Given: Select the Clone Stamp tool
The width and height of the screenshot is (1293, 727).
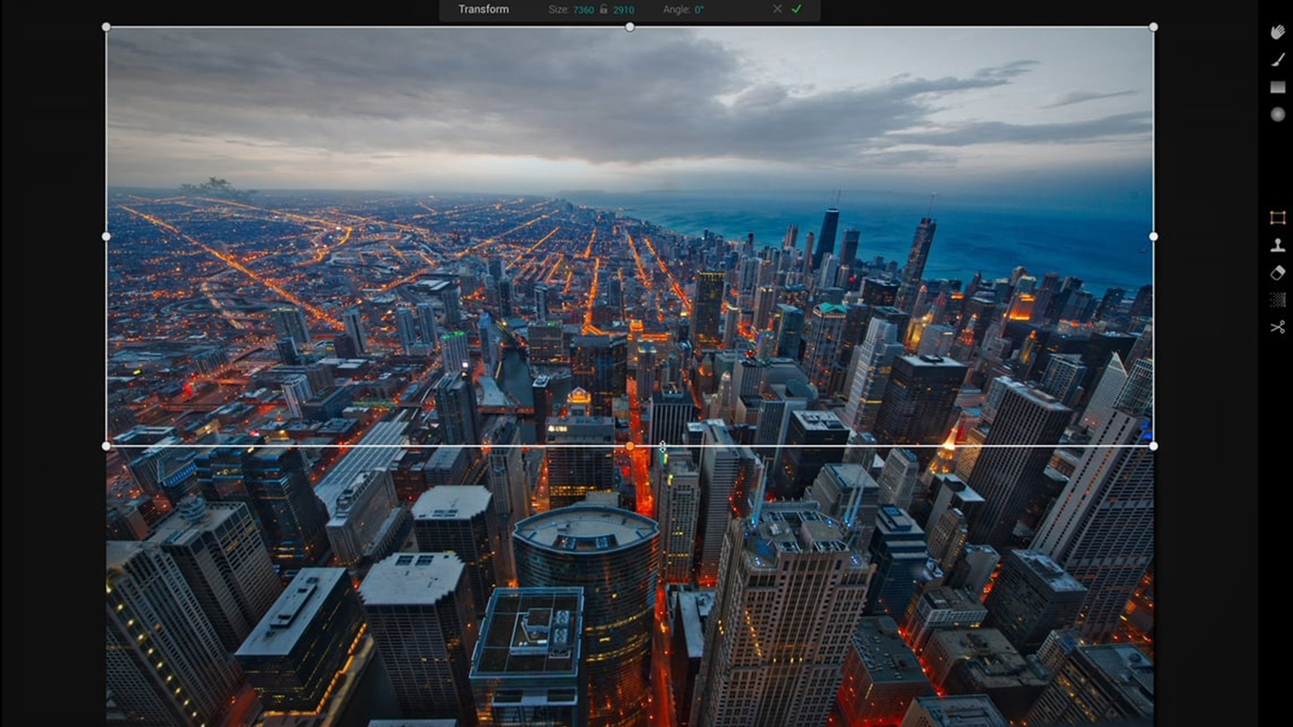Looking at the screenshot, I should (x=1277, y=245).
